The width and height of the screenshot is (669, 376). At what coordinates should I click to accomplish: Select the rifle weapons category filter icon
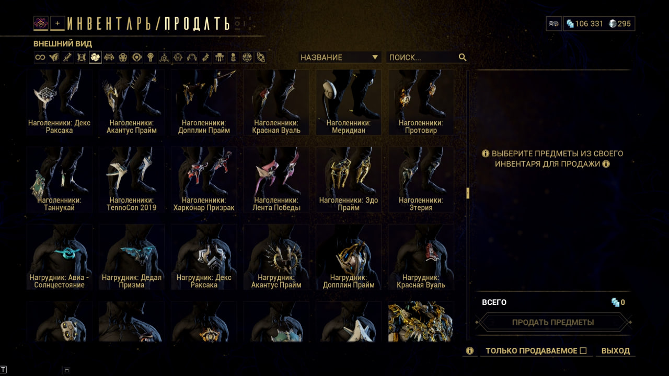67,57
